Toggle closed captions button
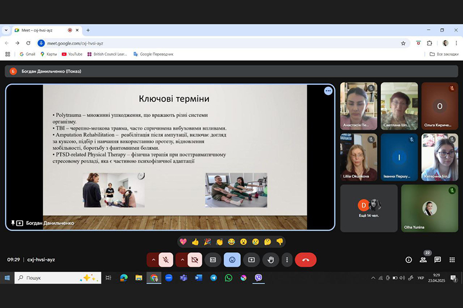Viewport: 463px width, 308px height. point(212,260)
